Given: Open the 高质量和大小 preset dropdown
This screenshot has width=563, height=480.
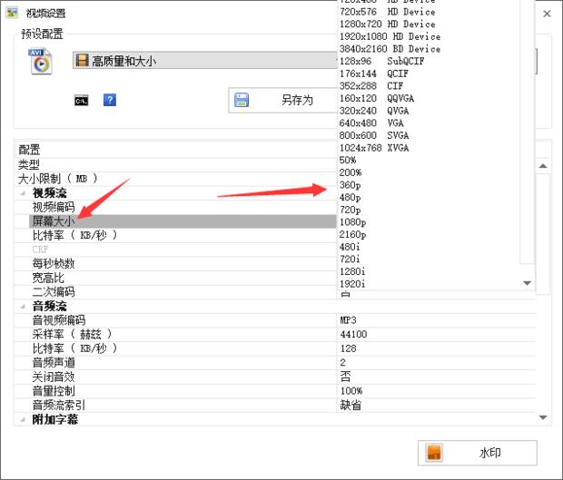Looking at the screenshot, I should [204, 61].
